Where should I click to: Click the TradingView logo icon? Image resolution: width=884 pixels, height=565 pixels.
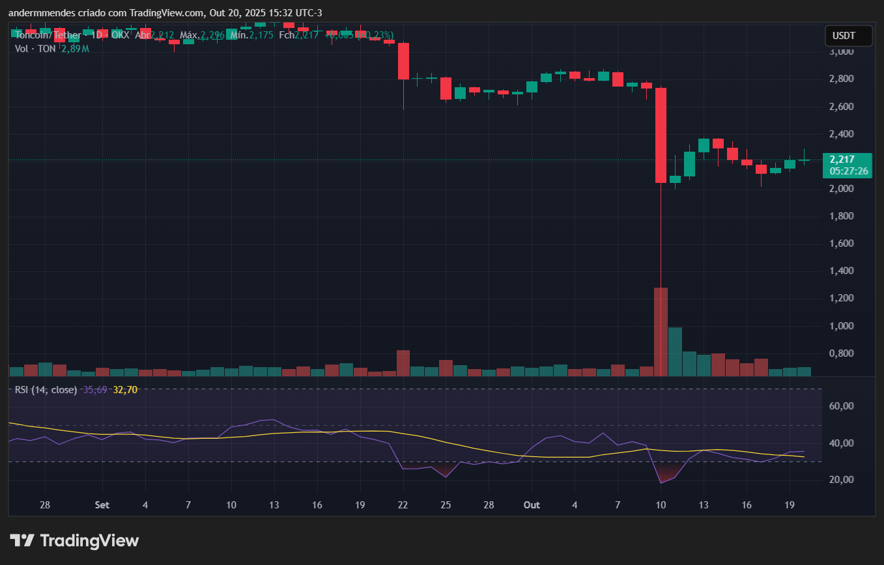[x=22, y=540]
